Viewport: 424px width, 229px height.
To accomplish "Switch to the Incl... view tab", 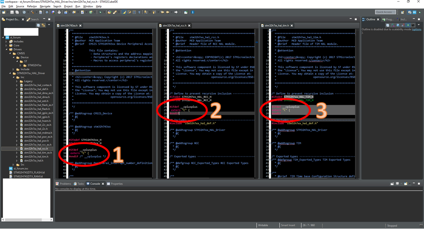I will 402,19.
